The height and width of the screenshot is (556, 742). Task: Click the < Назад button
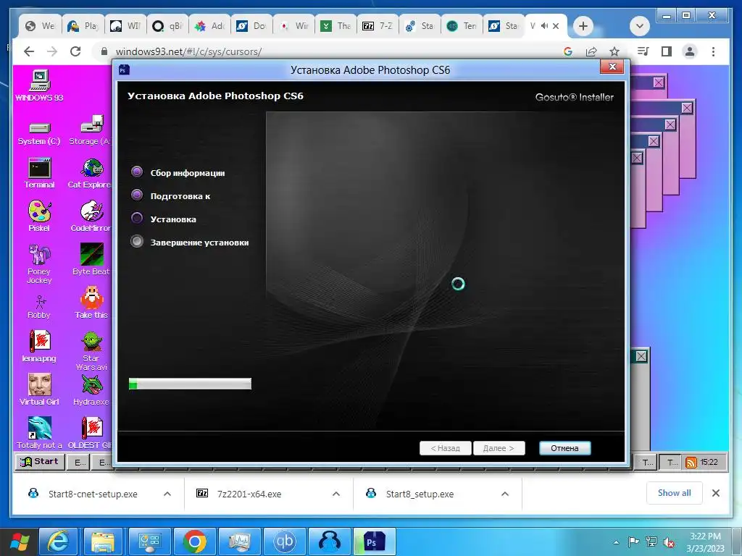pos(446,448)
